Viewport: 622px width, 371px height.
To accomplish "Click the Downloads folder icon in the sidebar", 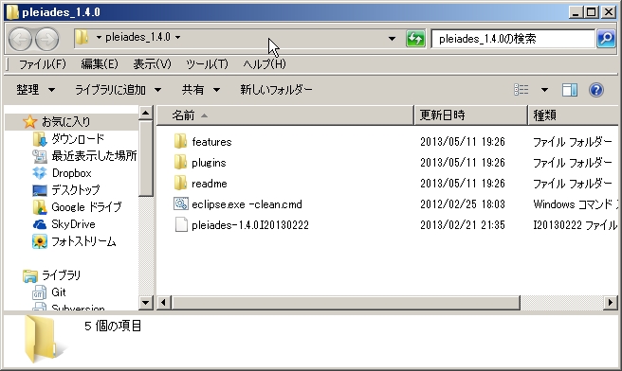I will [40, 139].
